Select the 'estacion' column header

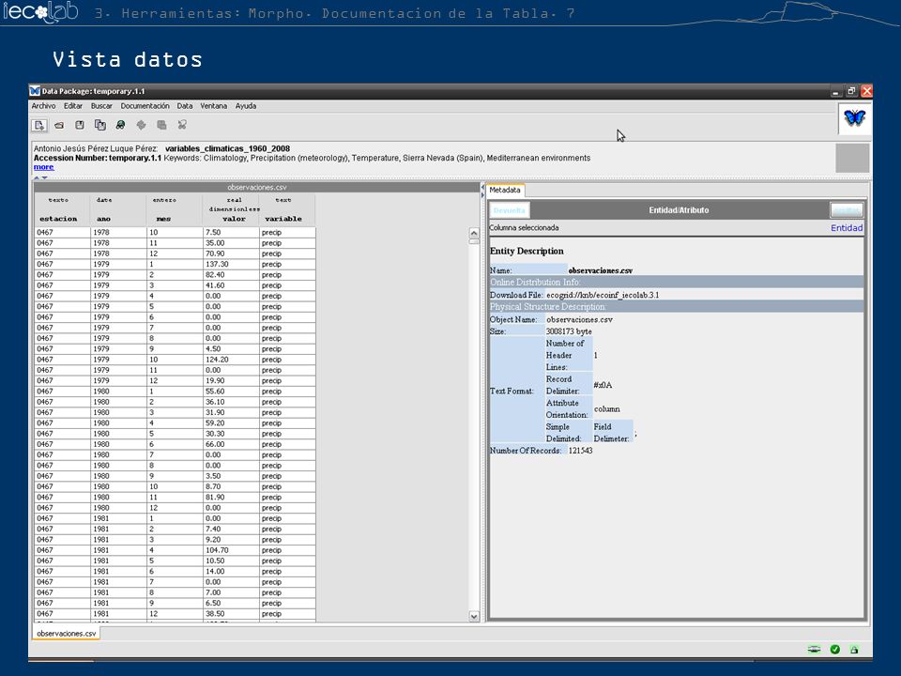tap(58, 219)
